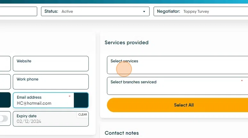Click the HC@hotmail.com email text

(34, 103)
